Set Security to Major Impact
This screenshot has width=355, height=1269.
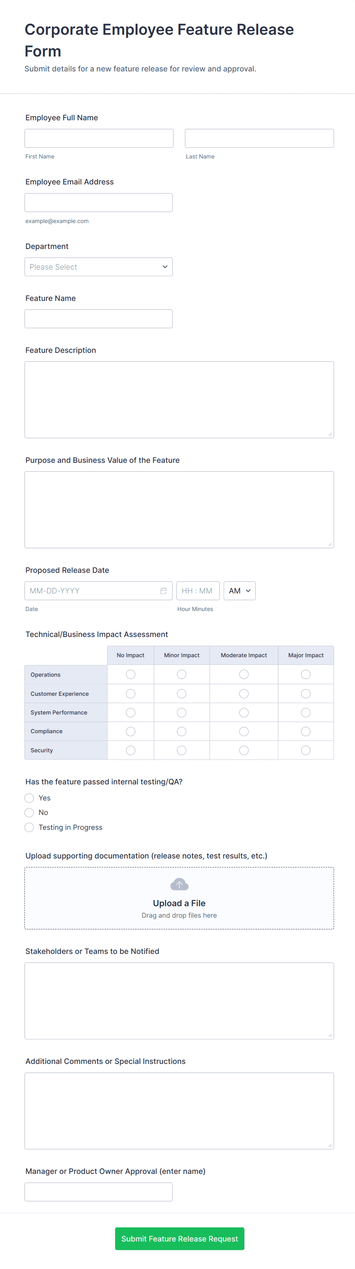(306, 750)
